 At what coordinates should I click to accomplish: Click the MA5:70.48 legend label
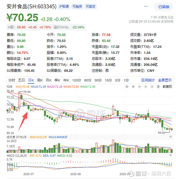pos(22,87)
